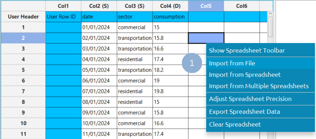
Task: Click Import from File menu option
Action: [x=232, y=63]
